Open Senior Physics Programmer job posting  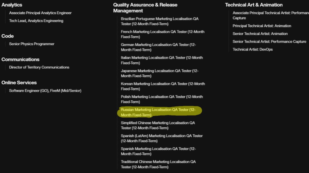(32, 44)
